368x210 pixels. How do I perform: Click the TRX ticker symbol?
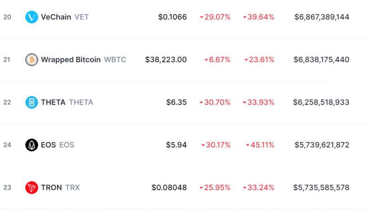(72, 188)
